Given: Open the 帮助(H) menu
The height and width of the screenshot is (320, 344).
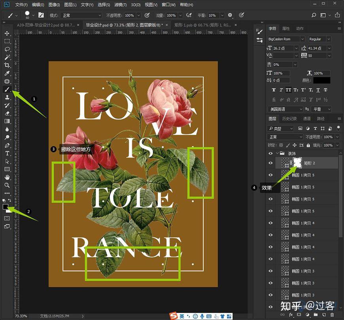Looking at the screenshot, I should point(187,5).
